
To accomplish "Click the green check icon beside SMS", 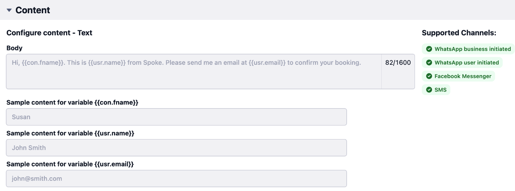I will tap(429, 90).
